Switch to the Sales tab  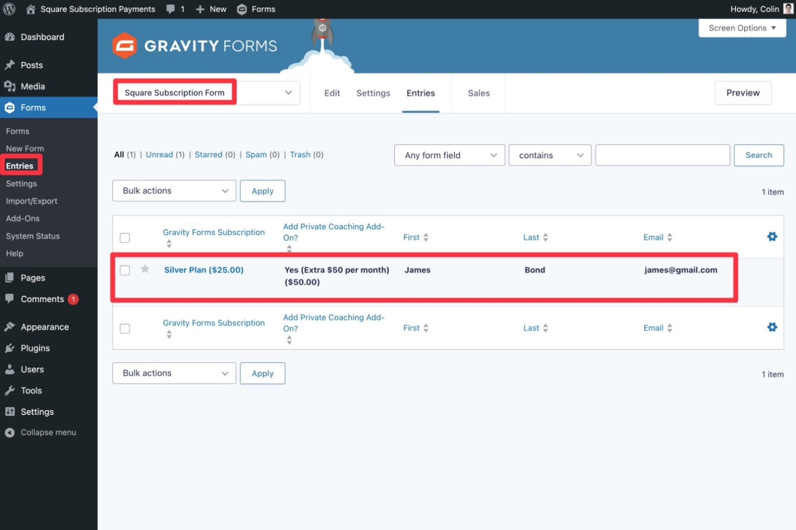478,93
